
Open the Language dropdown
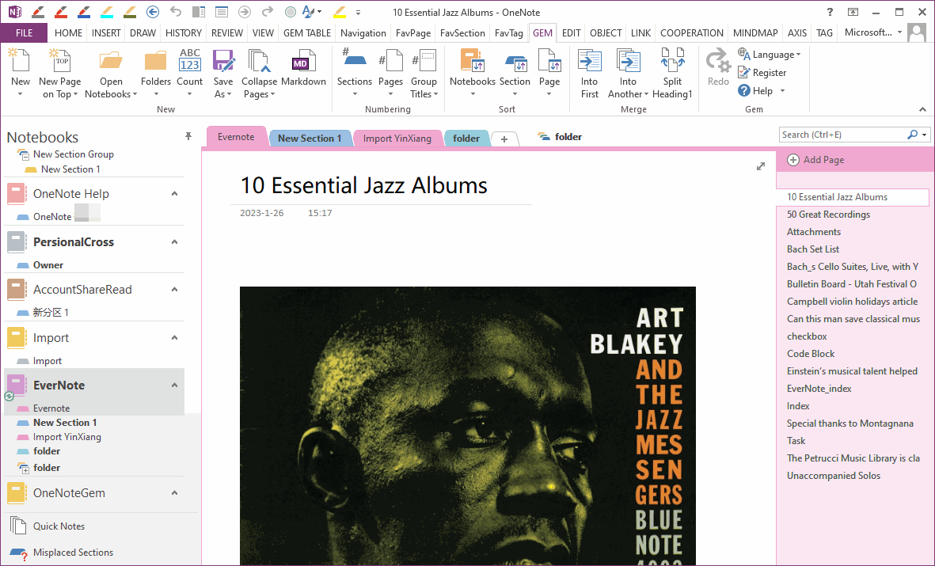coord(770,55)
